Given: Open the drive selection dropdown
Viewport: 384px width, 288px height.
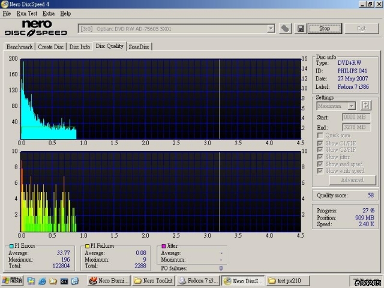Looking at the screenshot, I should click(x=271, y=29).
